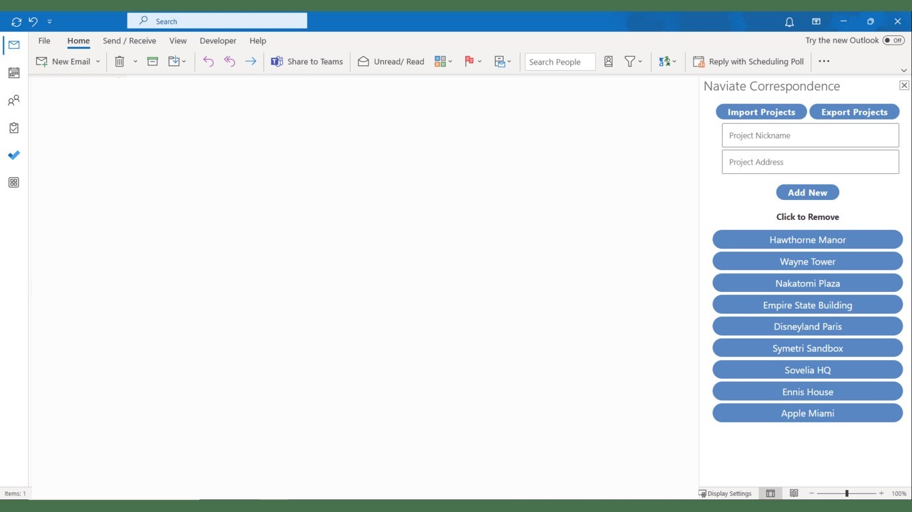Select the Home tab
This screenshot has width=912, height=512.
(x=78, y=41)
